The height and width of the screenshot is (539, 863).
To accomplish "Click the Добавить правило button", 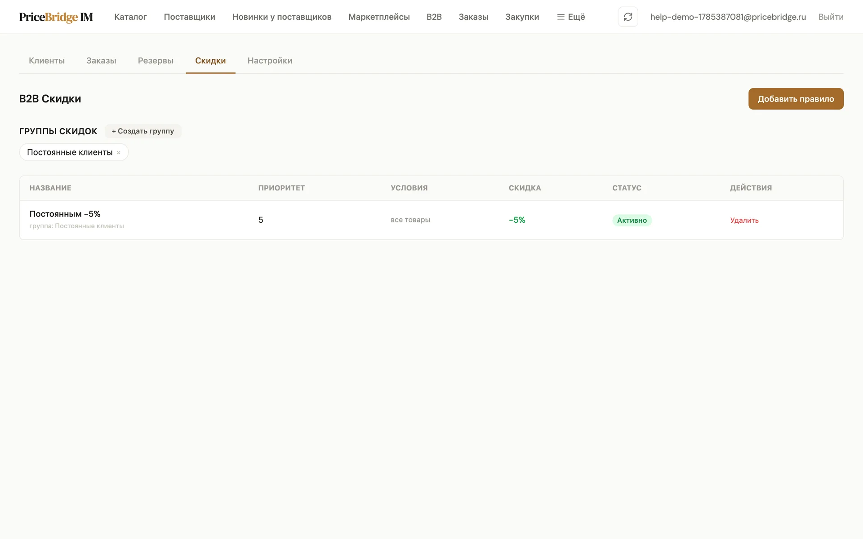I will click(x=796, y=99).
